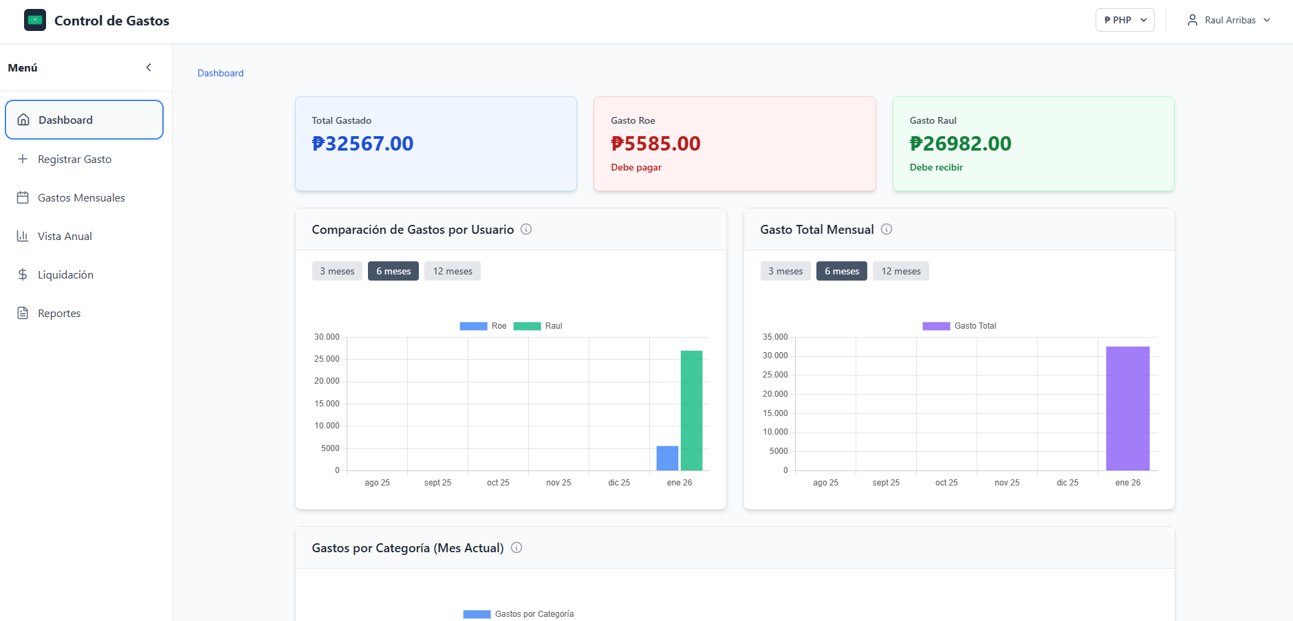Click the user profile icon beside Raul Arribas

coord(1193,20)
